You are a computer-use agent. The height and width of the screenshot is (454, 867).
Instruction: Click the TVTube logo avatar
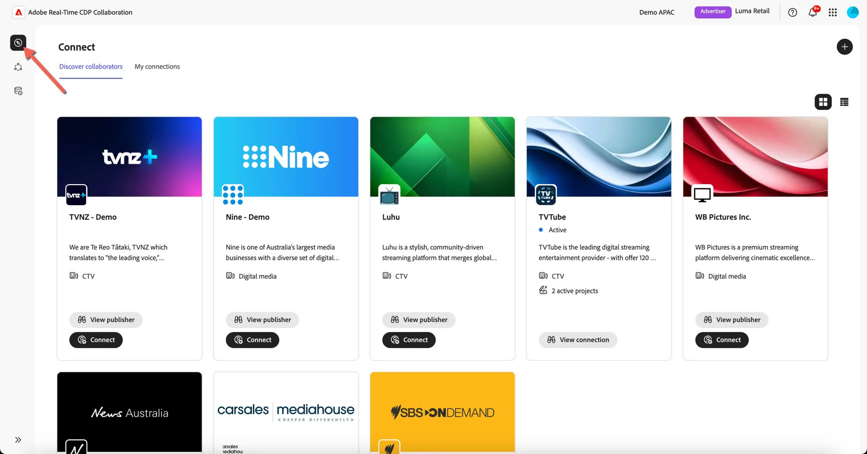546,195
